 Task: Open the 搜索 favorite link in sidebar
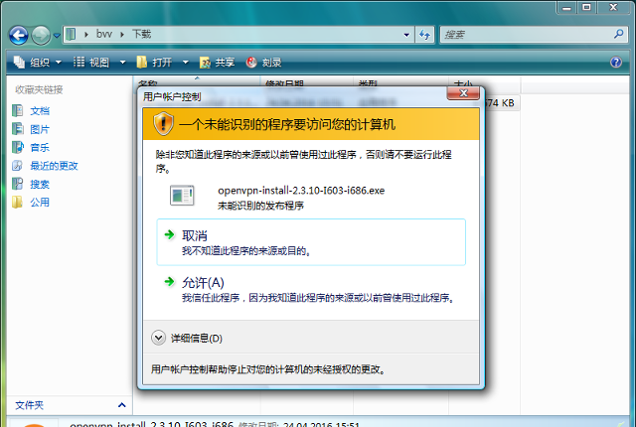coord(40,185)
